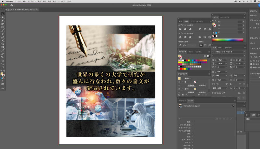Toggle プレビュー checkbox in Properties panel
The image size is (260, 149).
251,61
